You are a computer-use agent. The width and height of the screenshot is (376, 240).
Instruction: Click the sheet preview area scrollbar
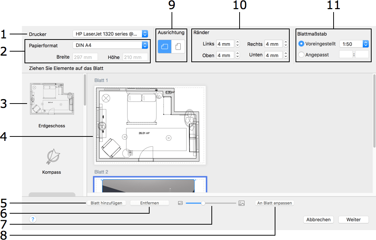[374, 111]
